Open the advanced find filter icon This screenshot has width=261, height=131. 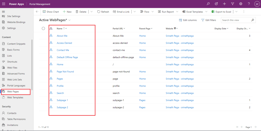232,4
